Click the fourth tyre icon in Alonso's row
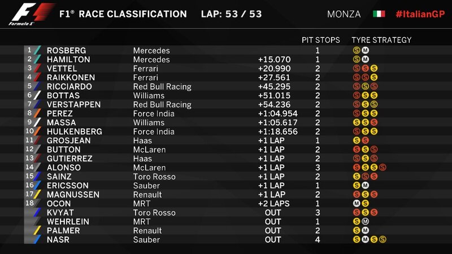The image size is (452, 254). (x=383, y=168)
